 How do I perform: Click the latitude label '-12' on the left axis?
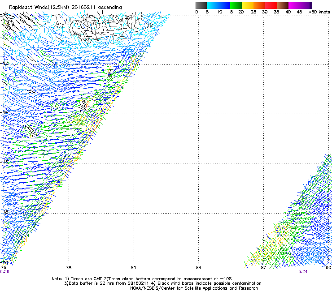coord(4,63)
